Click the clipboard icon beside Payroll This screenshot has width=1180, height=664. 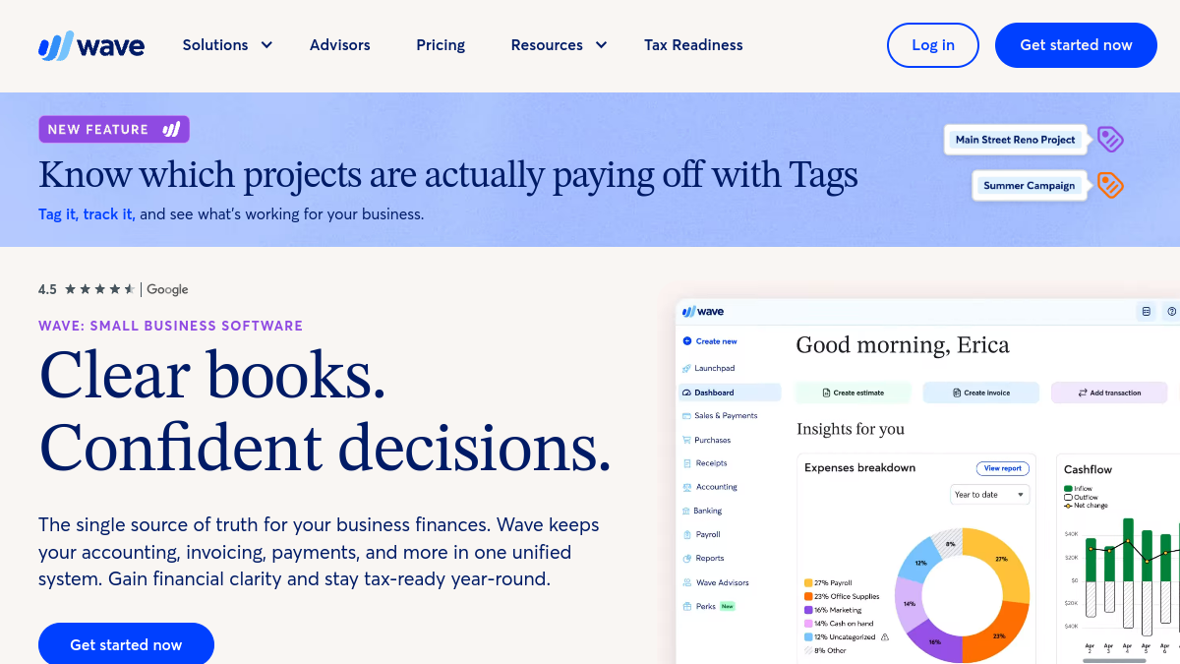click(686, 534)
